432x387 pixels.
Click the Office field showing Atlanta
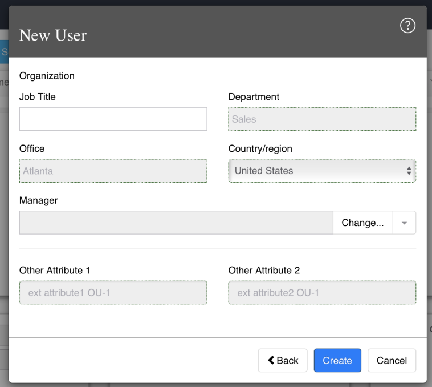pyautogui.click(x=113, y=171)
